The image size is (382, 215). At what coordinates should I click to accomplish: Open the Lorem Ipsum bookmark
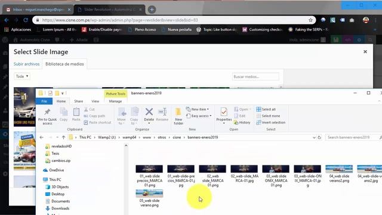pyautogui.click(x=57, y=29)
